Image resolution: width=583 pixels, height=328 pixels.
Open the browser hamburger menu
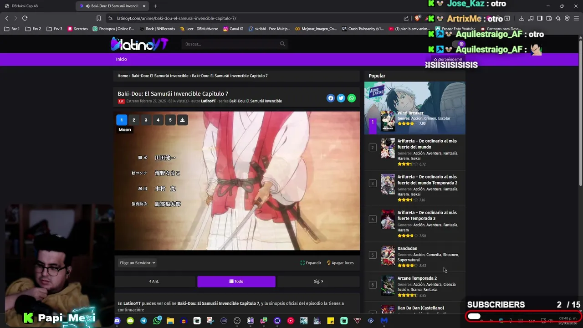point(577,18)
